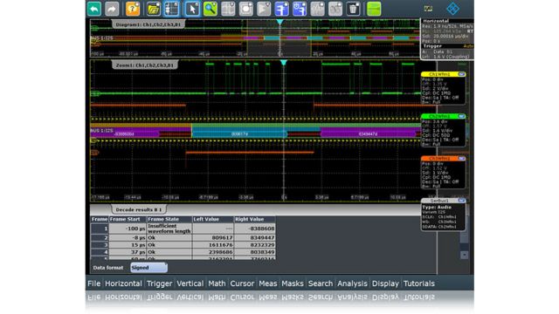Click the gray arrow toolbar icon
559x314 pixels.
pos(264,9)
